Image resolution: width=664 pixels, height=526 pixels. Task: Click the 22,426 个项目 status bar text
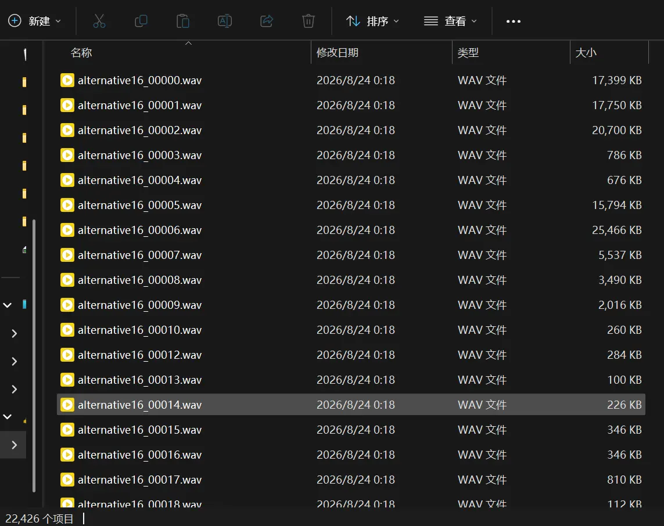click(40, 518)
